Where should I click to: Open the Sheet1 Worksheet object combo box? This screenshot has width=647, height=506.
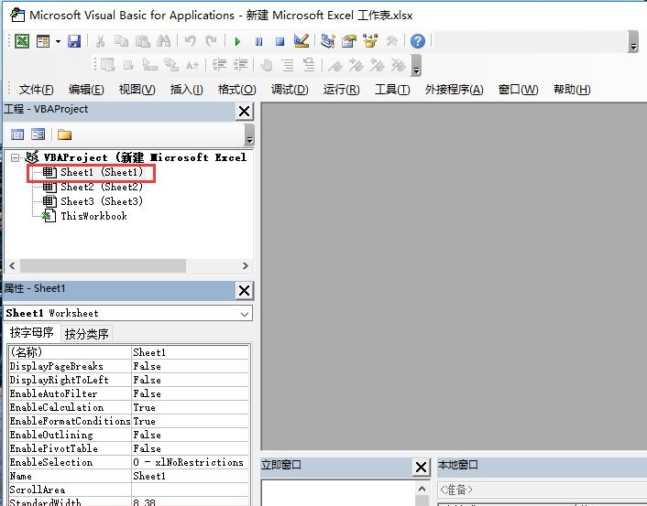pos(128,313)
